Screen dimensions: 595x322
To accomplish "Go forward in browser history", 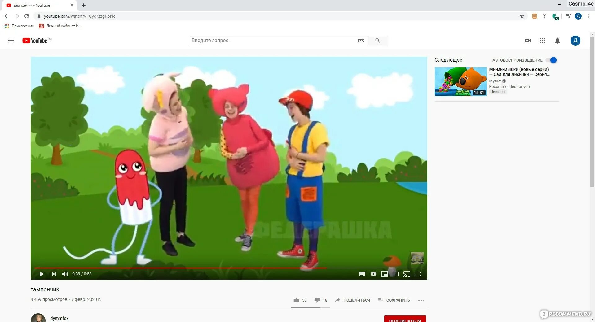I will pos(17,16).
